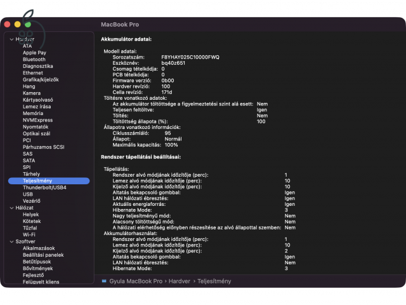Open Memória hardware info
The height and width of the screenshot is (305, 406).
33,113
